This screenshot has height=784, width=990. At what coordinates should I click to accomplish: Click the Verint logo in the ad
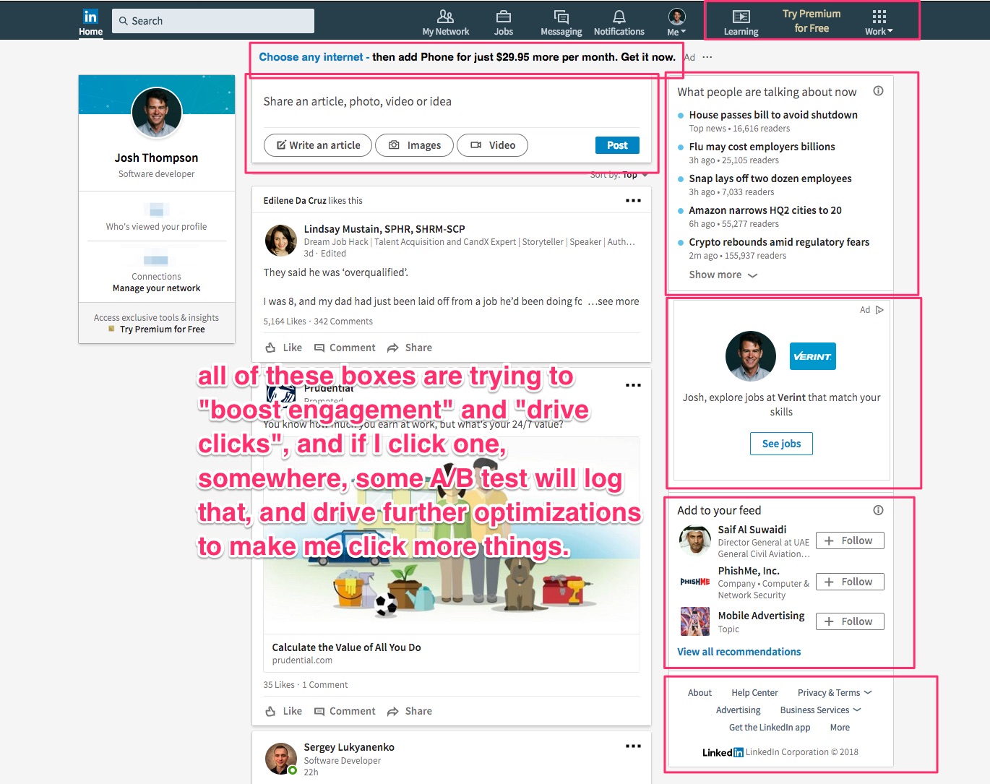point(812,356)
